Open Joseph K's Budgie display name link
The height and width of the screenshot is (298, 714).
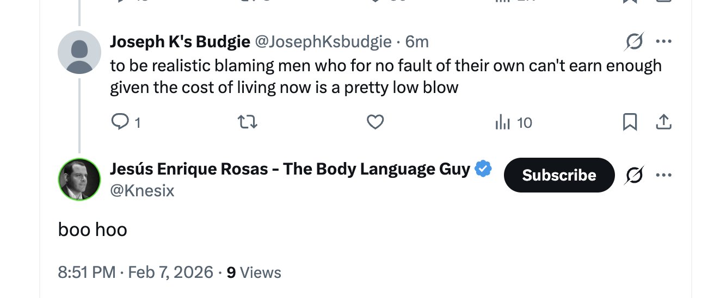coord(180,41)
